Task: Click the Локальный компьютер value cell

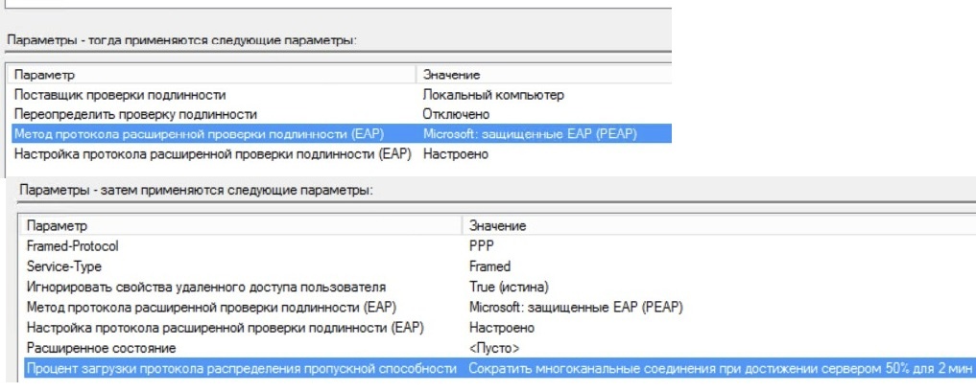Action: (x=493, y=95)
